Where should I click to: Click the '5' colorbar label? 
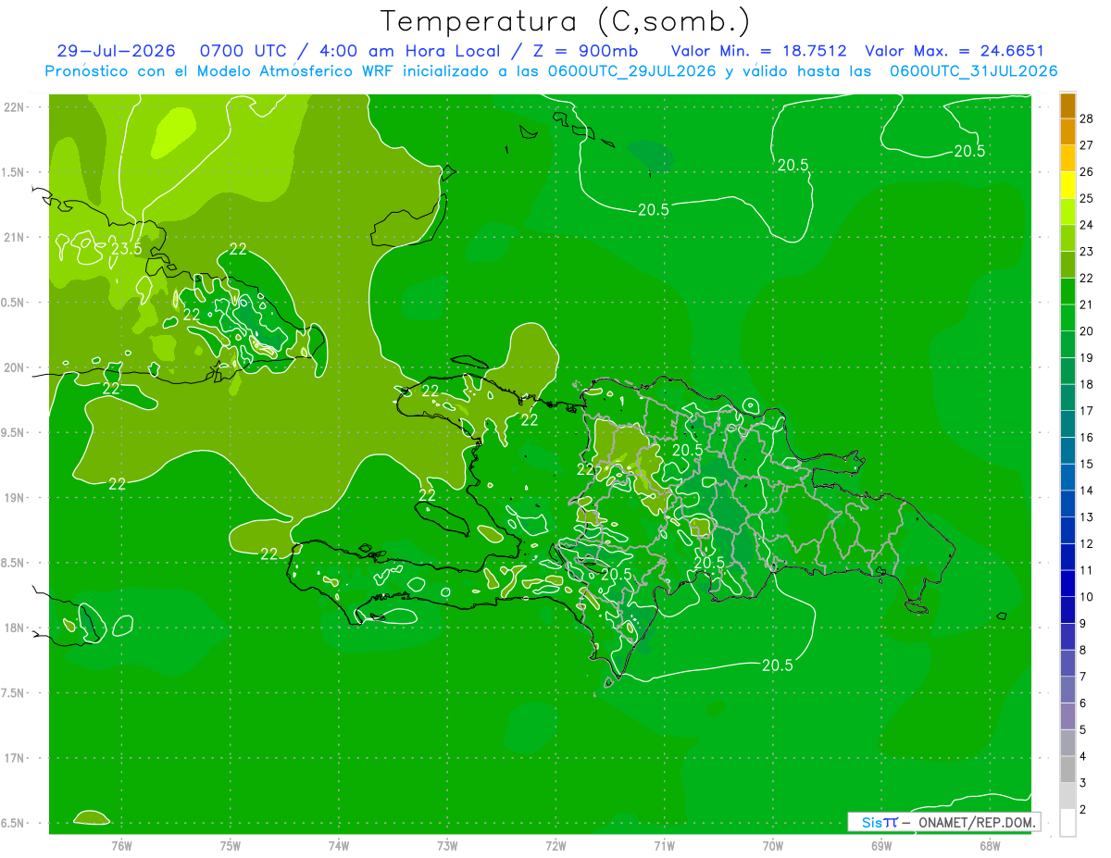(1083, 730)
